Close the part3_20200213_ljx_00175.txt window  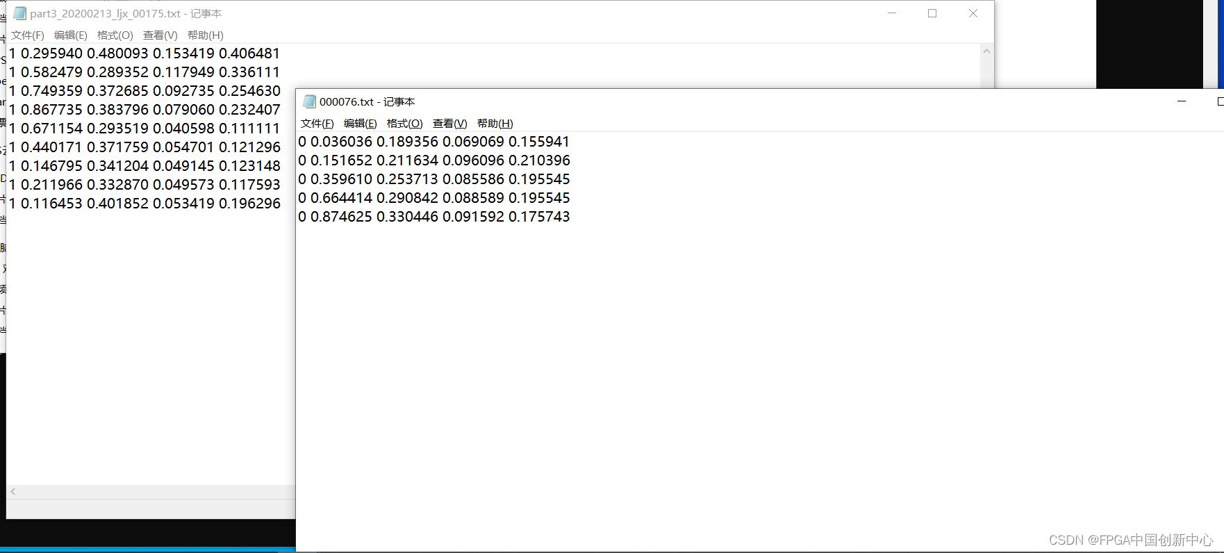pos(973,13)
